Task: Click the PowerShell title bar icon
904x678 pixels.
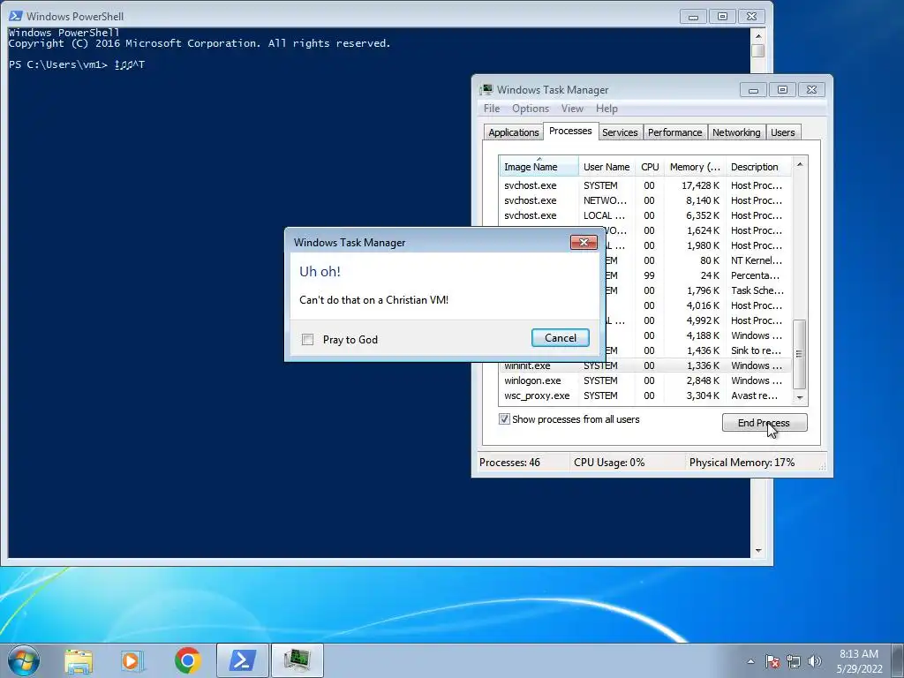Action: (x=16, y=16)
